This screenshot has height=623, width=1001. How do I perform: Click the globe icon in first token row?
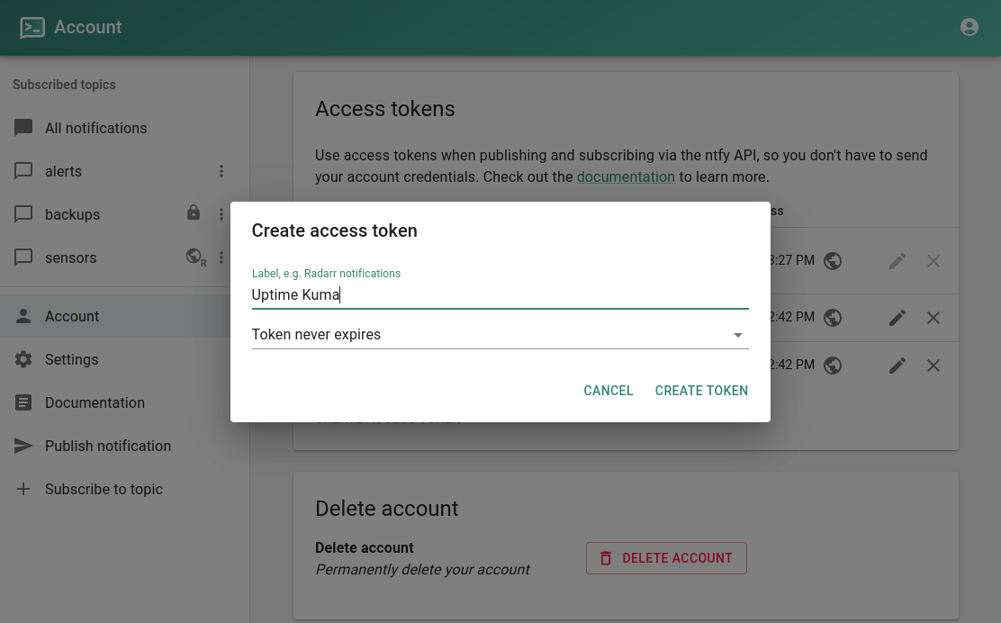coord(833,261)
